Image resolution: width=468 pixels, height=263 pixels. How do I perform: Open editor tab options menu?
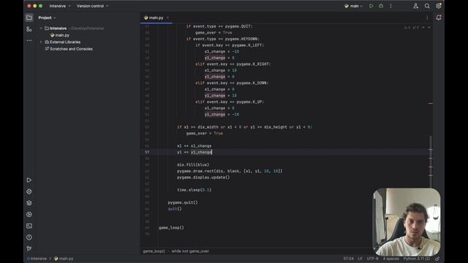(427, 18)
